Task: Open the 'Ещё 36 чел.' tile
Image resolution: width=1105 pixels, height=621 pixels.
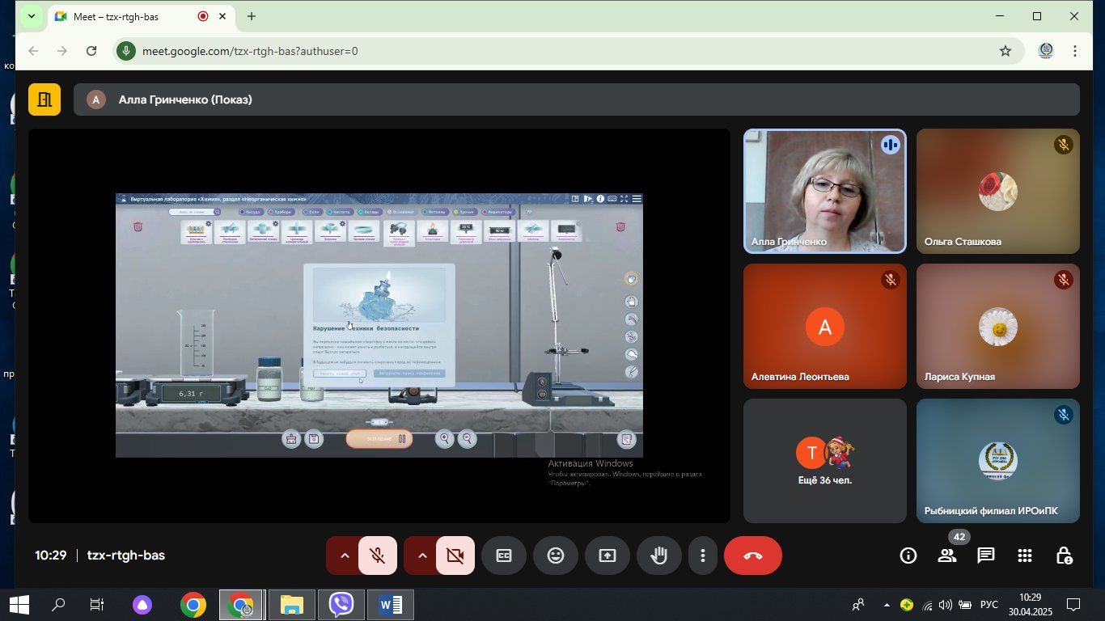Action: click(825, 461)
